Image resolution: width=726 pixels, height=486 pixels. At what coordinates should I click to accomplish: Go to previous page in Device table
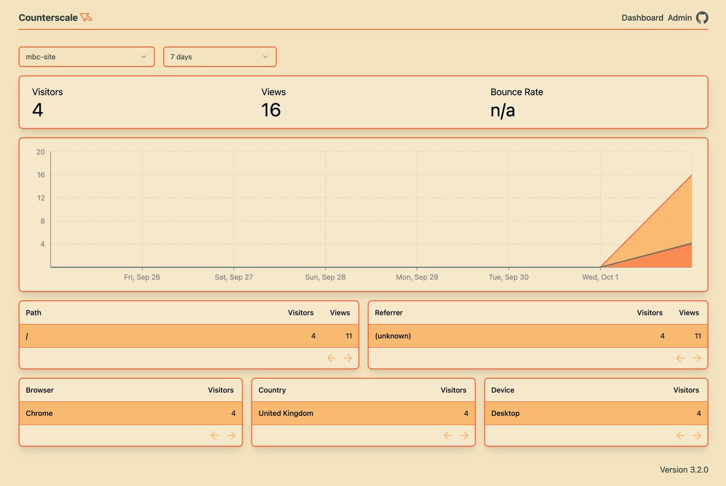click(x=681, y=435)
